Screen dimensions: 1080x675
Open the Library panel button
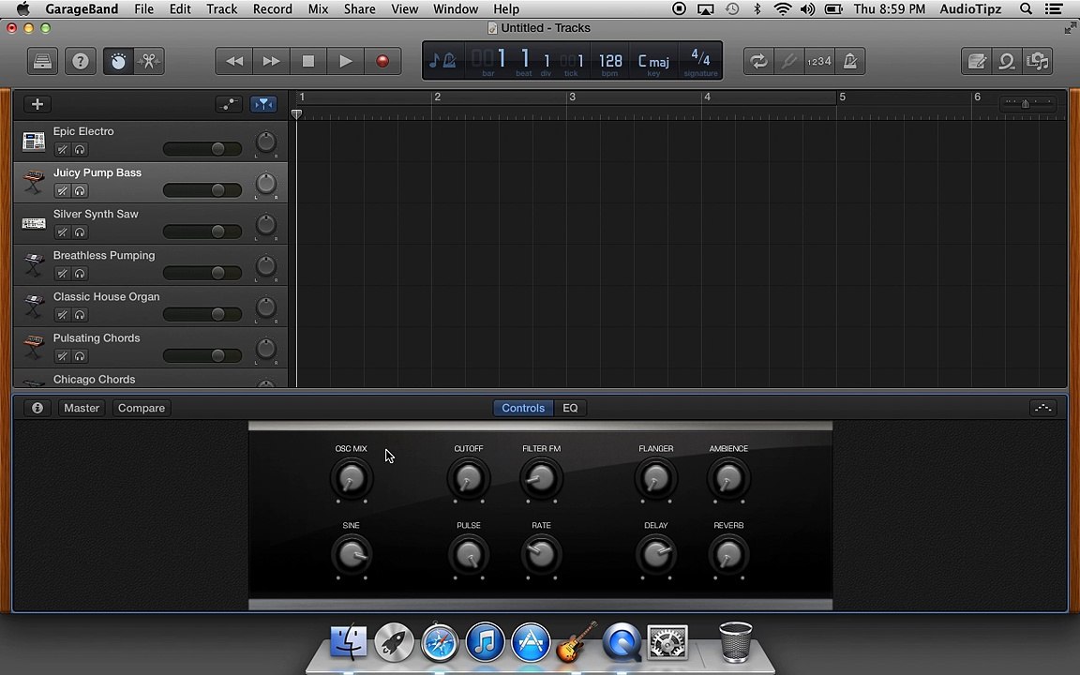(x=42, y=61)
